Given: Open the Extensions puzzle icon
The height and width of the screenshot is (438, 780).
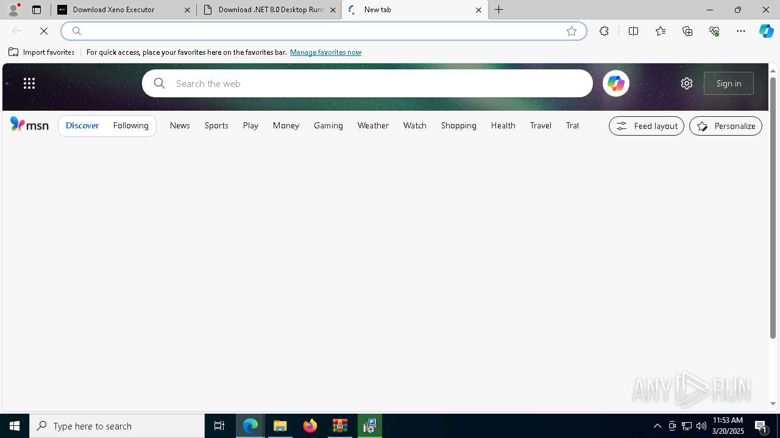Looking at the screenshot, I should tap(604, 31).
